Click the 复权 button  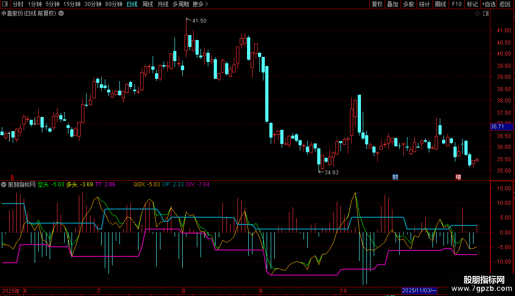click(377, 4)
